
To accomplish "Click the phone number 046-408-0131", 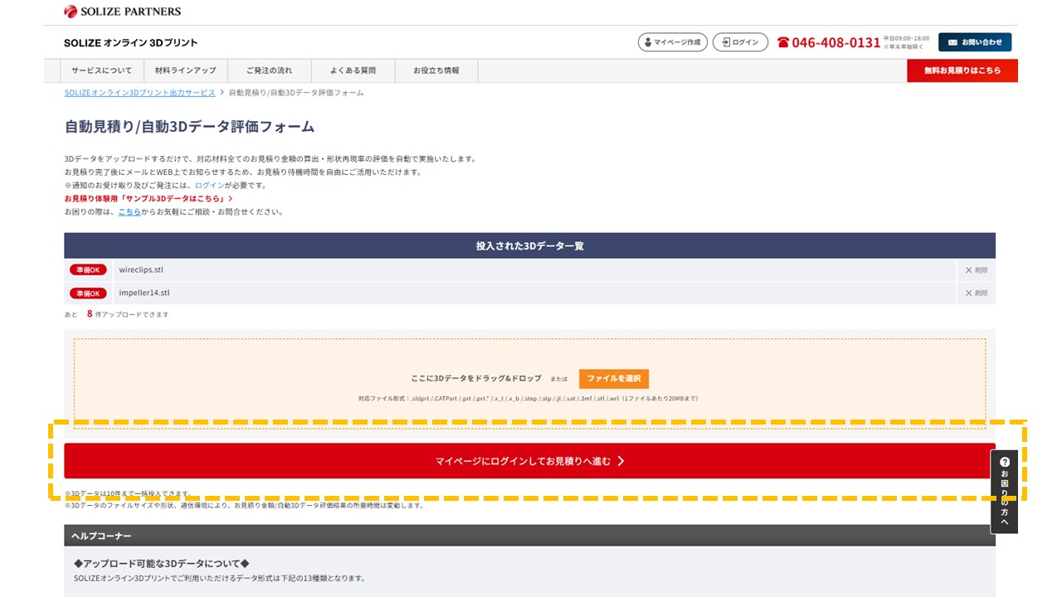I will click(x=835, y=42).
